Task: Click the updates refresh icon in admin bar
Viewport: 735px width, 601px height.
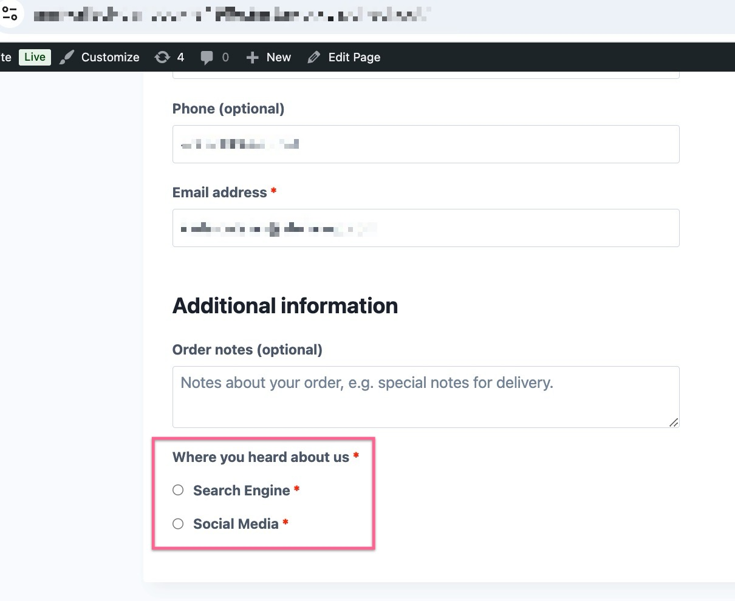Action: pos(162,56)
